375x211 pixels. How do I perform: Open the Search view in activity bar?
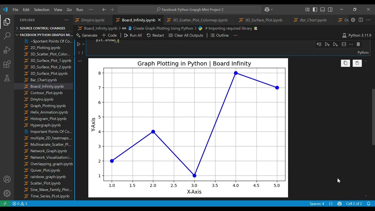pyautogui.click(x=7, y=36)
